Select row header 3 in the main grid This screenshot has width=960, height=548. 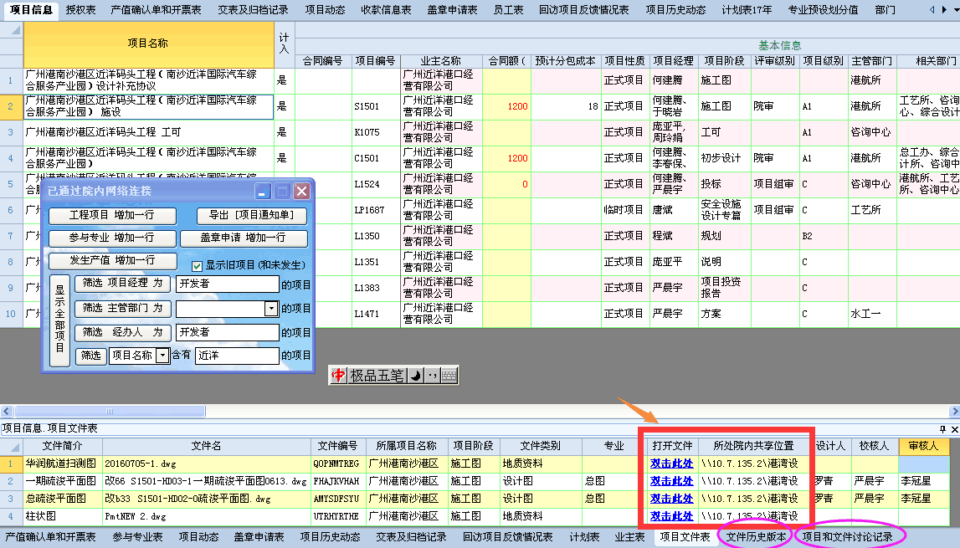tap(11, 132)
